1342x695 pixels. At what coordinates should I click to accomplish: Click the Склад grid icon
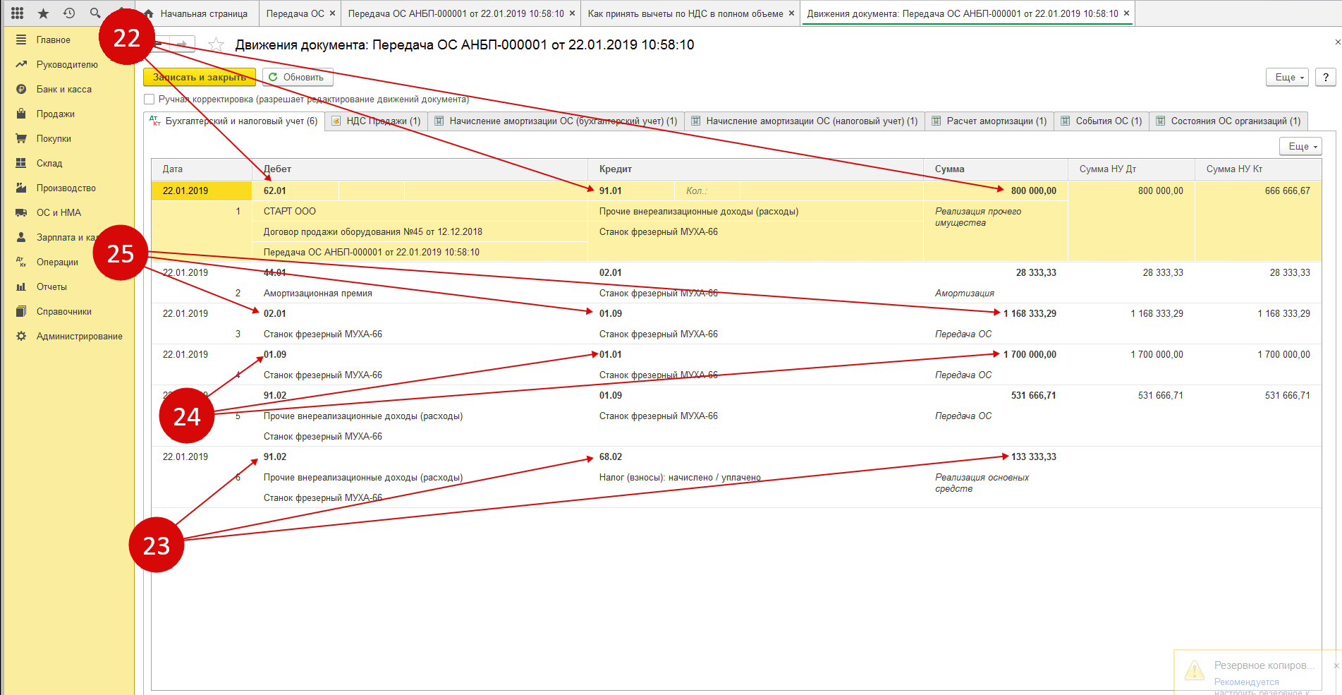(21, 163)
